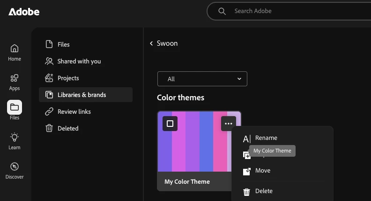Click the Move arrow icon

coord(246,171)
